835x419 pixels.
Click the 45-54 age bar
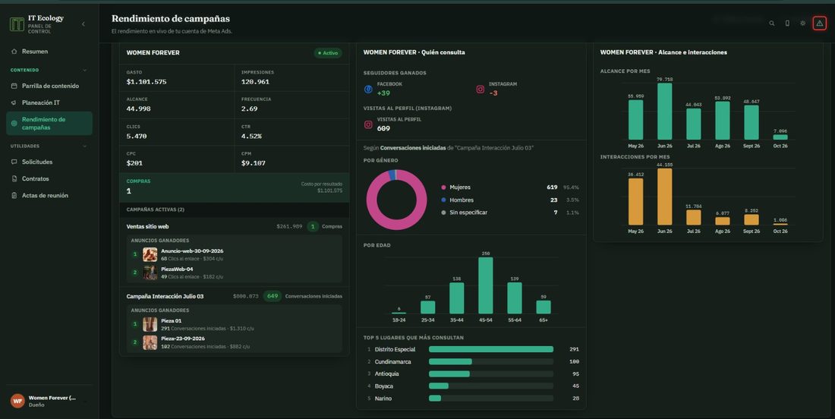tap(486, 285)
